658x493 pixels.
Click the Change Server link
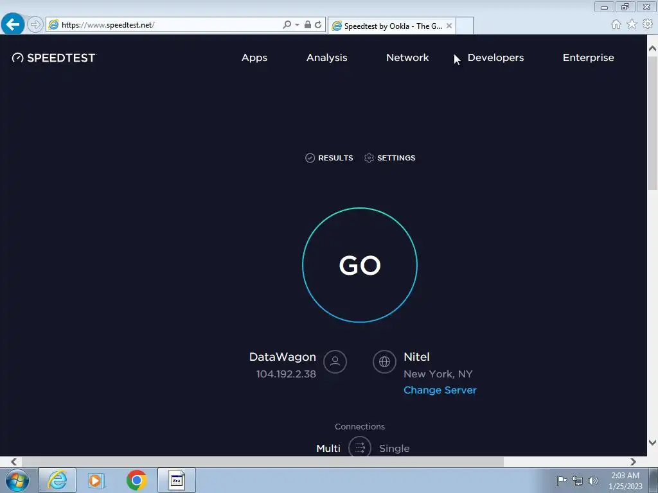(440, 390)
